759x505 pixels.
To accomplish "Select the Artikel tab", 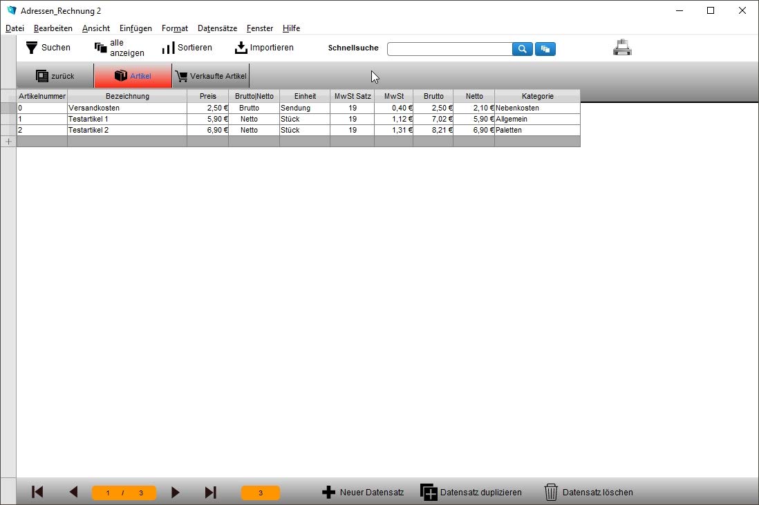I will click(x=133, y=76).
